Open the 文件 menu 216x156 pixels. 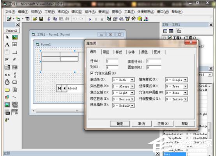pos(10,12)
